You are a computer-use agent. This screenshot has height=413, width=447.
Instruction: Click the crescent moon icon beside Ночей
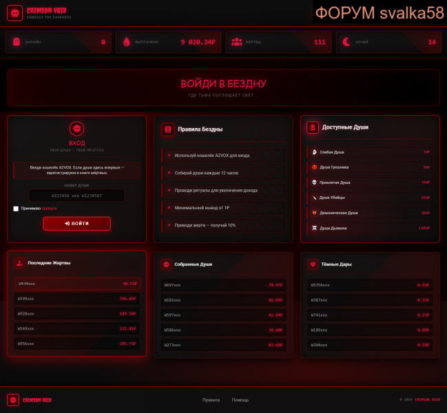(346, 42)
